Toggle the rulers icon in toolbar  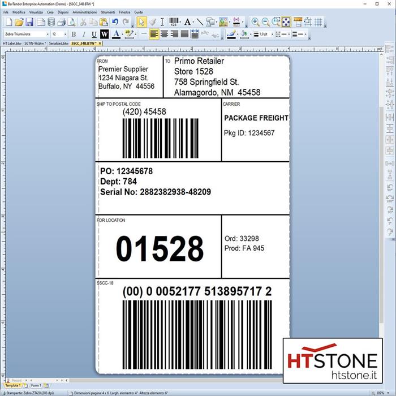click(298, 22)
